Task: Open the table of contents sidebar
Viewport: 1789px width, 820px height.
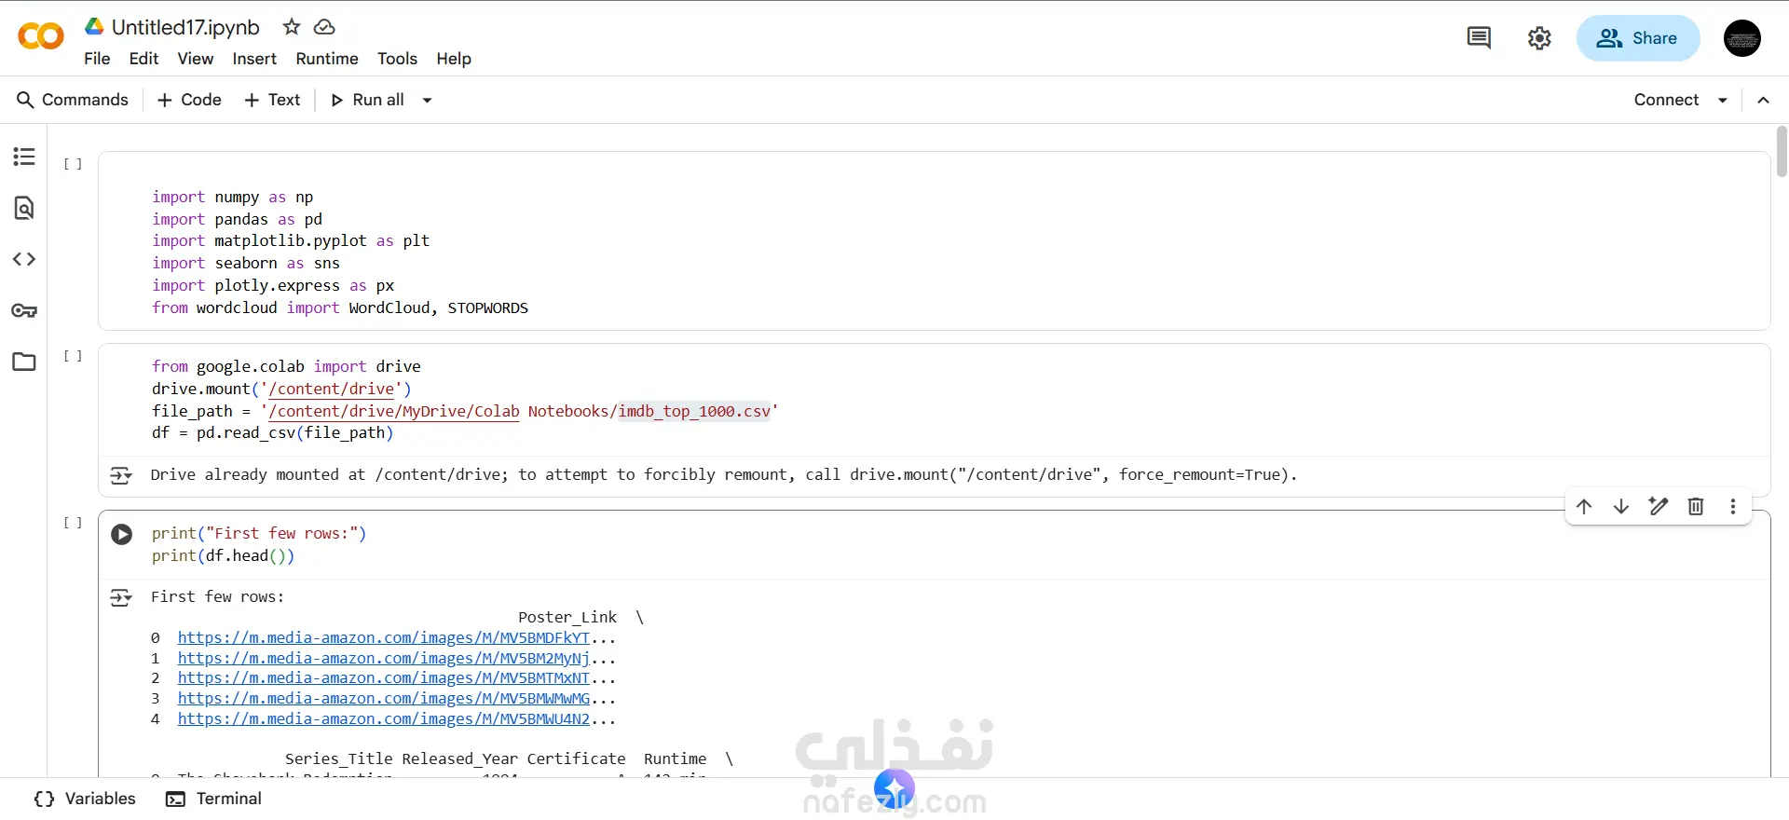Action: [x=24, y=157]
